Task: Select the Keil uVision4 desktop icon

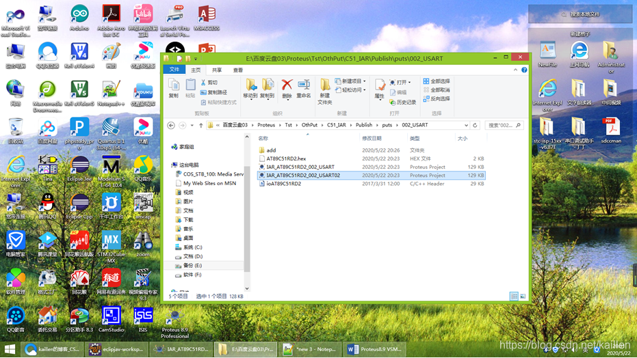Action: [79, 55]
